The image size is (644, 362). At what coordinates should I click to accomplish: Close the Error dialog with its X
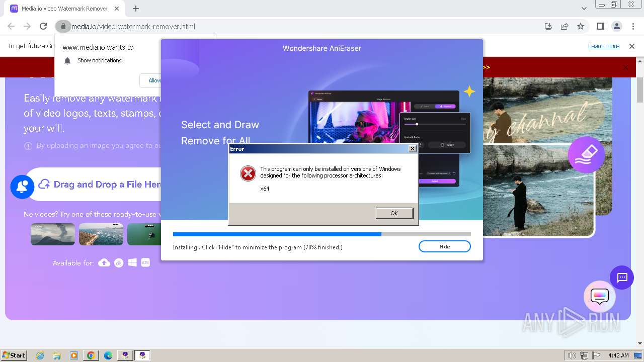pyautogui.click(x=413, y=149)
